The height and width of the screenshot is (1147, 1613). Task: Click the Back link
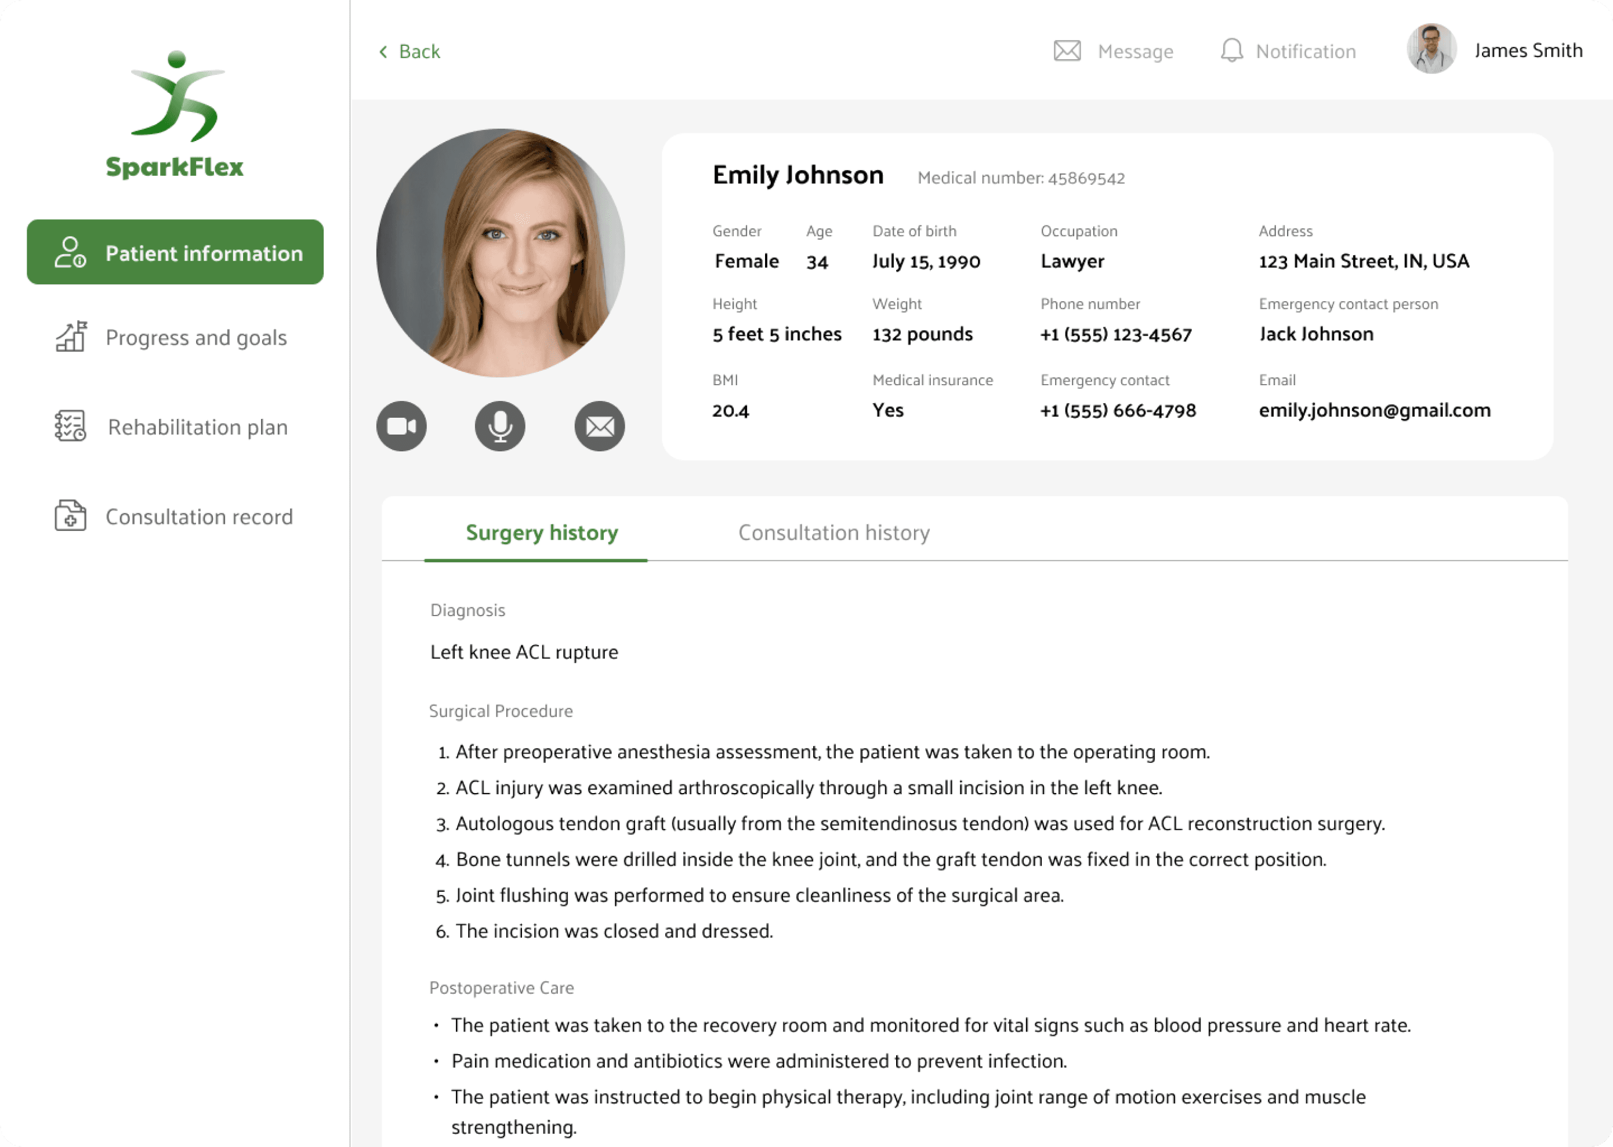419,52
